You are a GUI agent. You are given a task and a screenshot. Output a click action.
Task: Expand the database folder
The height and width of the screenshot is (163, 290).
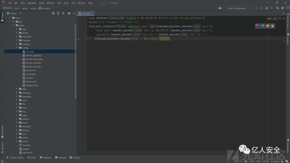[16, 93]
